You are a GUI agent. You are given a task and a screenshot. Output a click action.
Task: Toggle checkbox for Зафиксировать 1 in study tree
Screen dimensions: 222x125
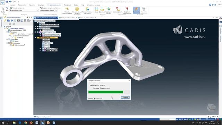[x=11, y=45]
